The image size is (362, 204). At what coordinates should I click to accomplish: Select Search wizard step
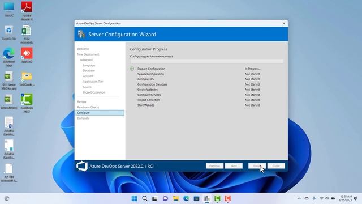click(87, 87)
